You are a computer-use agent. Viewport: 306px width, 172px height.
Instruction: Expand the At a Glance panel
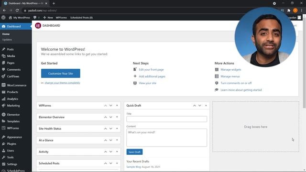pos(117,140)
